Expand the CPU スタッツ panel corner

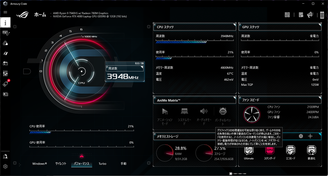tap(234, 25)
